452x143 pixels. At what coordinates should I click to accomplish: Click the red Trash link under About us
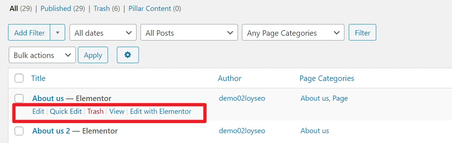(95, 111)
